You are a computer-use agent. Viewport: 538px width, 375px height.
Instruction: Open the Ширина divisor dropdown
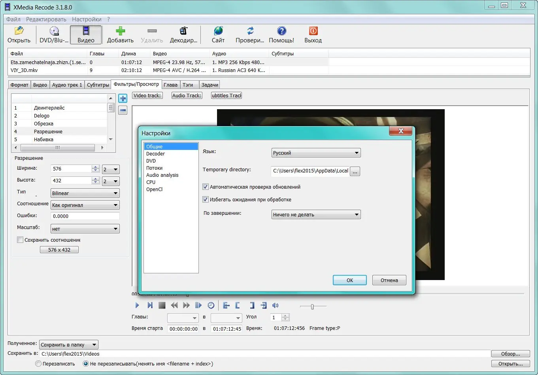coord(111,169)
